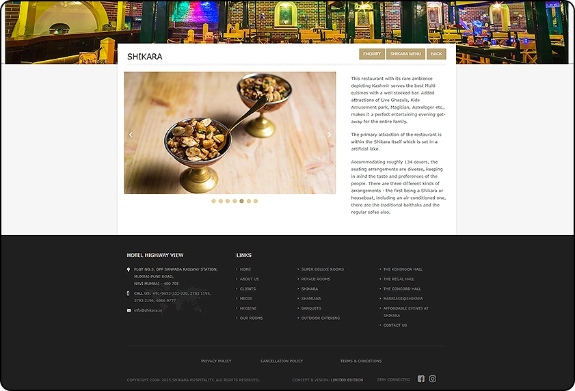Open the Shikara Menu button

click(x=406, y=54)
